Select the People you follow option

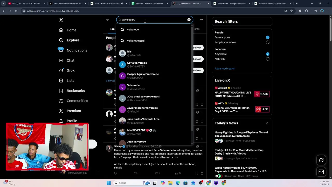267,42
